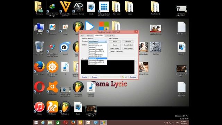Click the progress bar beside Readme

pyautogui.click(x=110, y=77)
